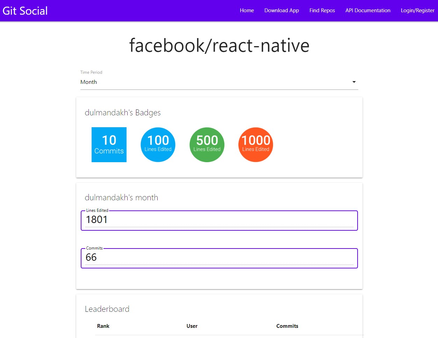
Task: Select the 10 Commits badge
Action: point(109,145)
